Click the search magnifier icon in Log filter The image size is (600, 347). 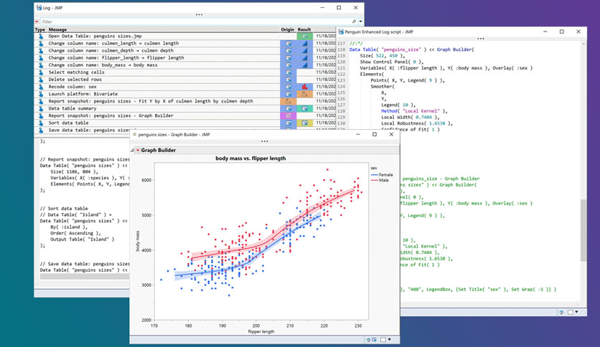pyautogui.click(x=354, y=22)
